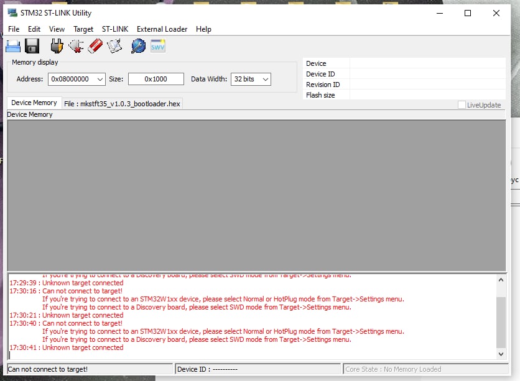
Task: Click the 'Device ID' info panel row label
Action: pyautogui.click(x=320, y=74)
